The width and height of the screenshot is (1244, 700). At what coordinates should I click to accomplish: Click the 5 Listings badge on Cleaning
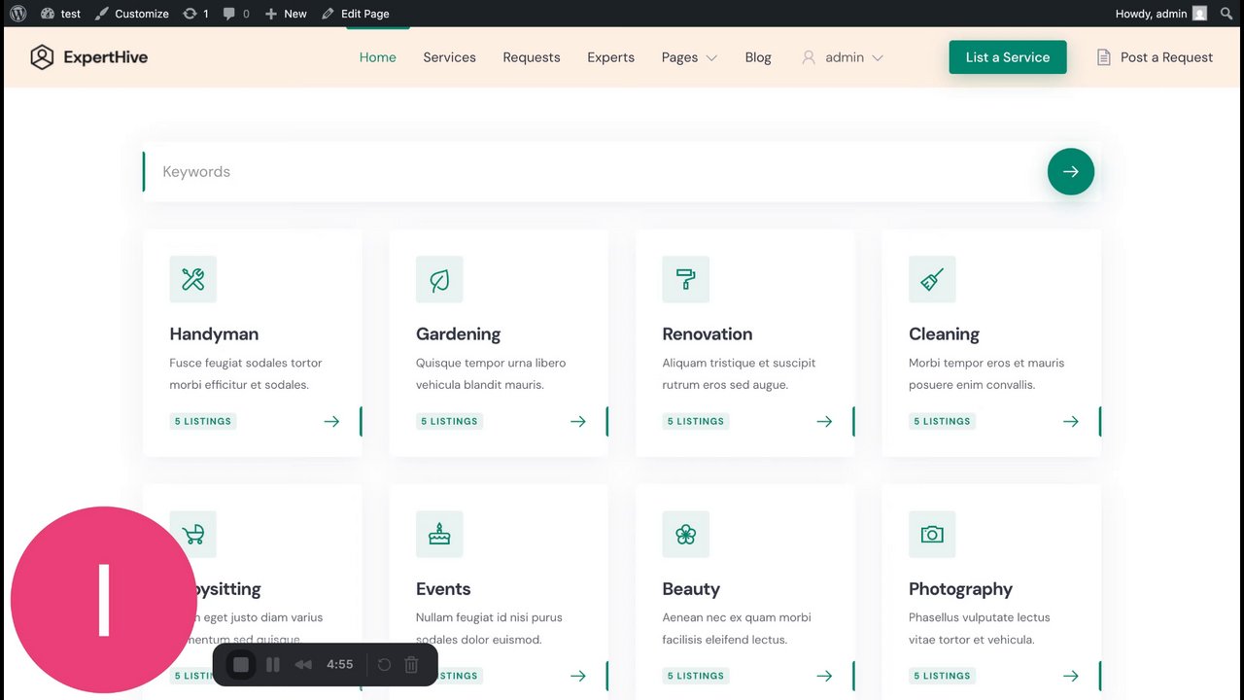point(942,421)
